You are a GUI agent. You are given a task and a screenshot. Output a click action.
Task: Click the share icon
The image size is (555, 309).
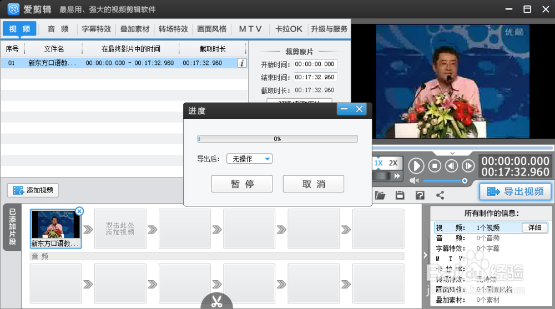pos(440,195)
